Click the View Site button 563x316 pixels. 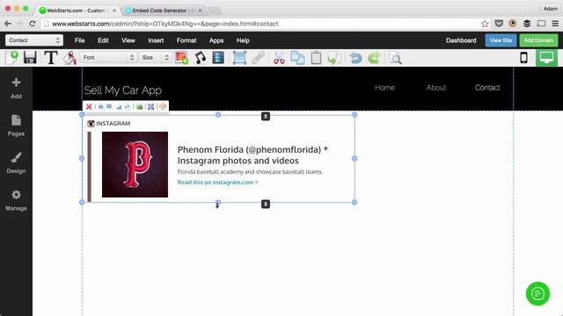click(501, 40)
